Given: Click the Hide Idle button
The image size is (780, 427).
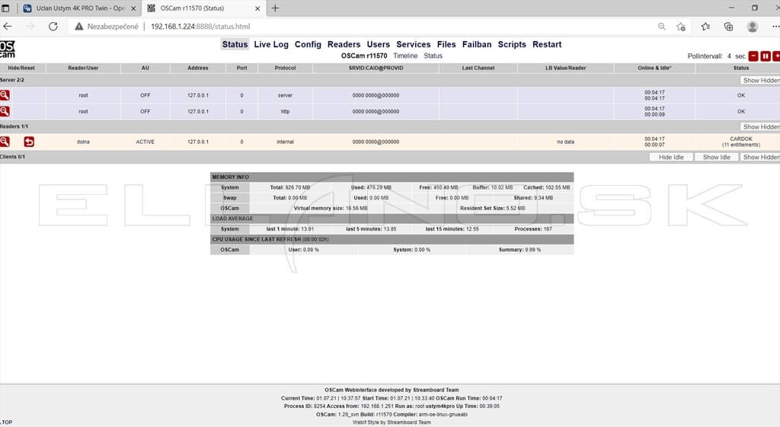Looking at the screenshot, I should [x=671, y=157].
